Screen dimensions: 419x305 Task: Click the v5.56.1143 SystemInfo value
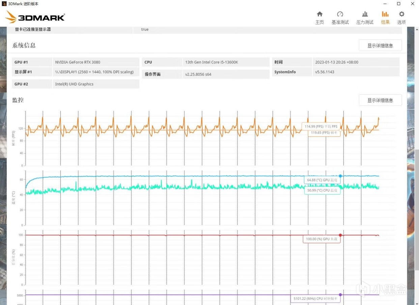pos(325,72)
